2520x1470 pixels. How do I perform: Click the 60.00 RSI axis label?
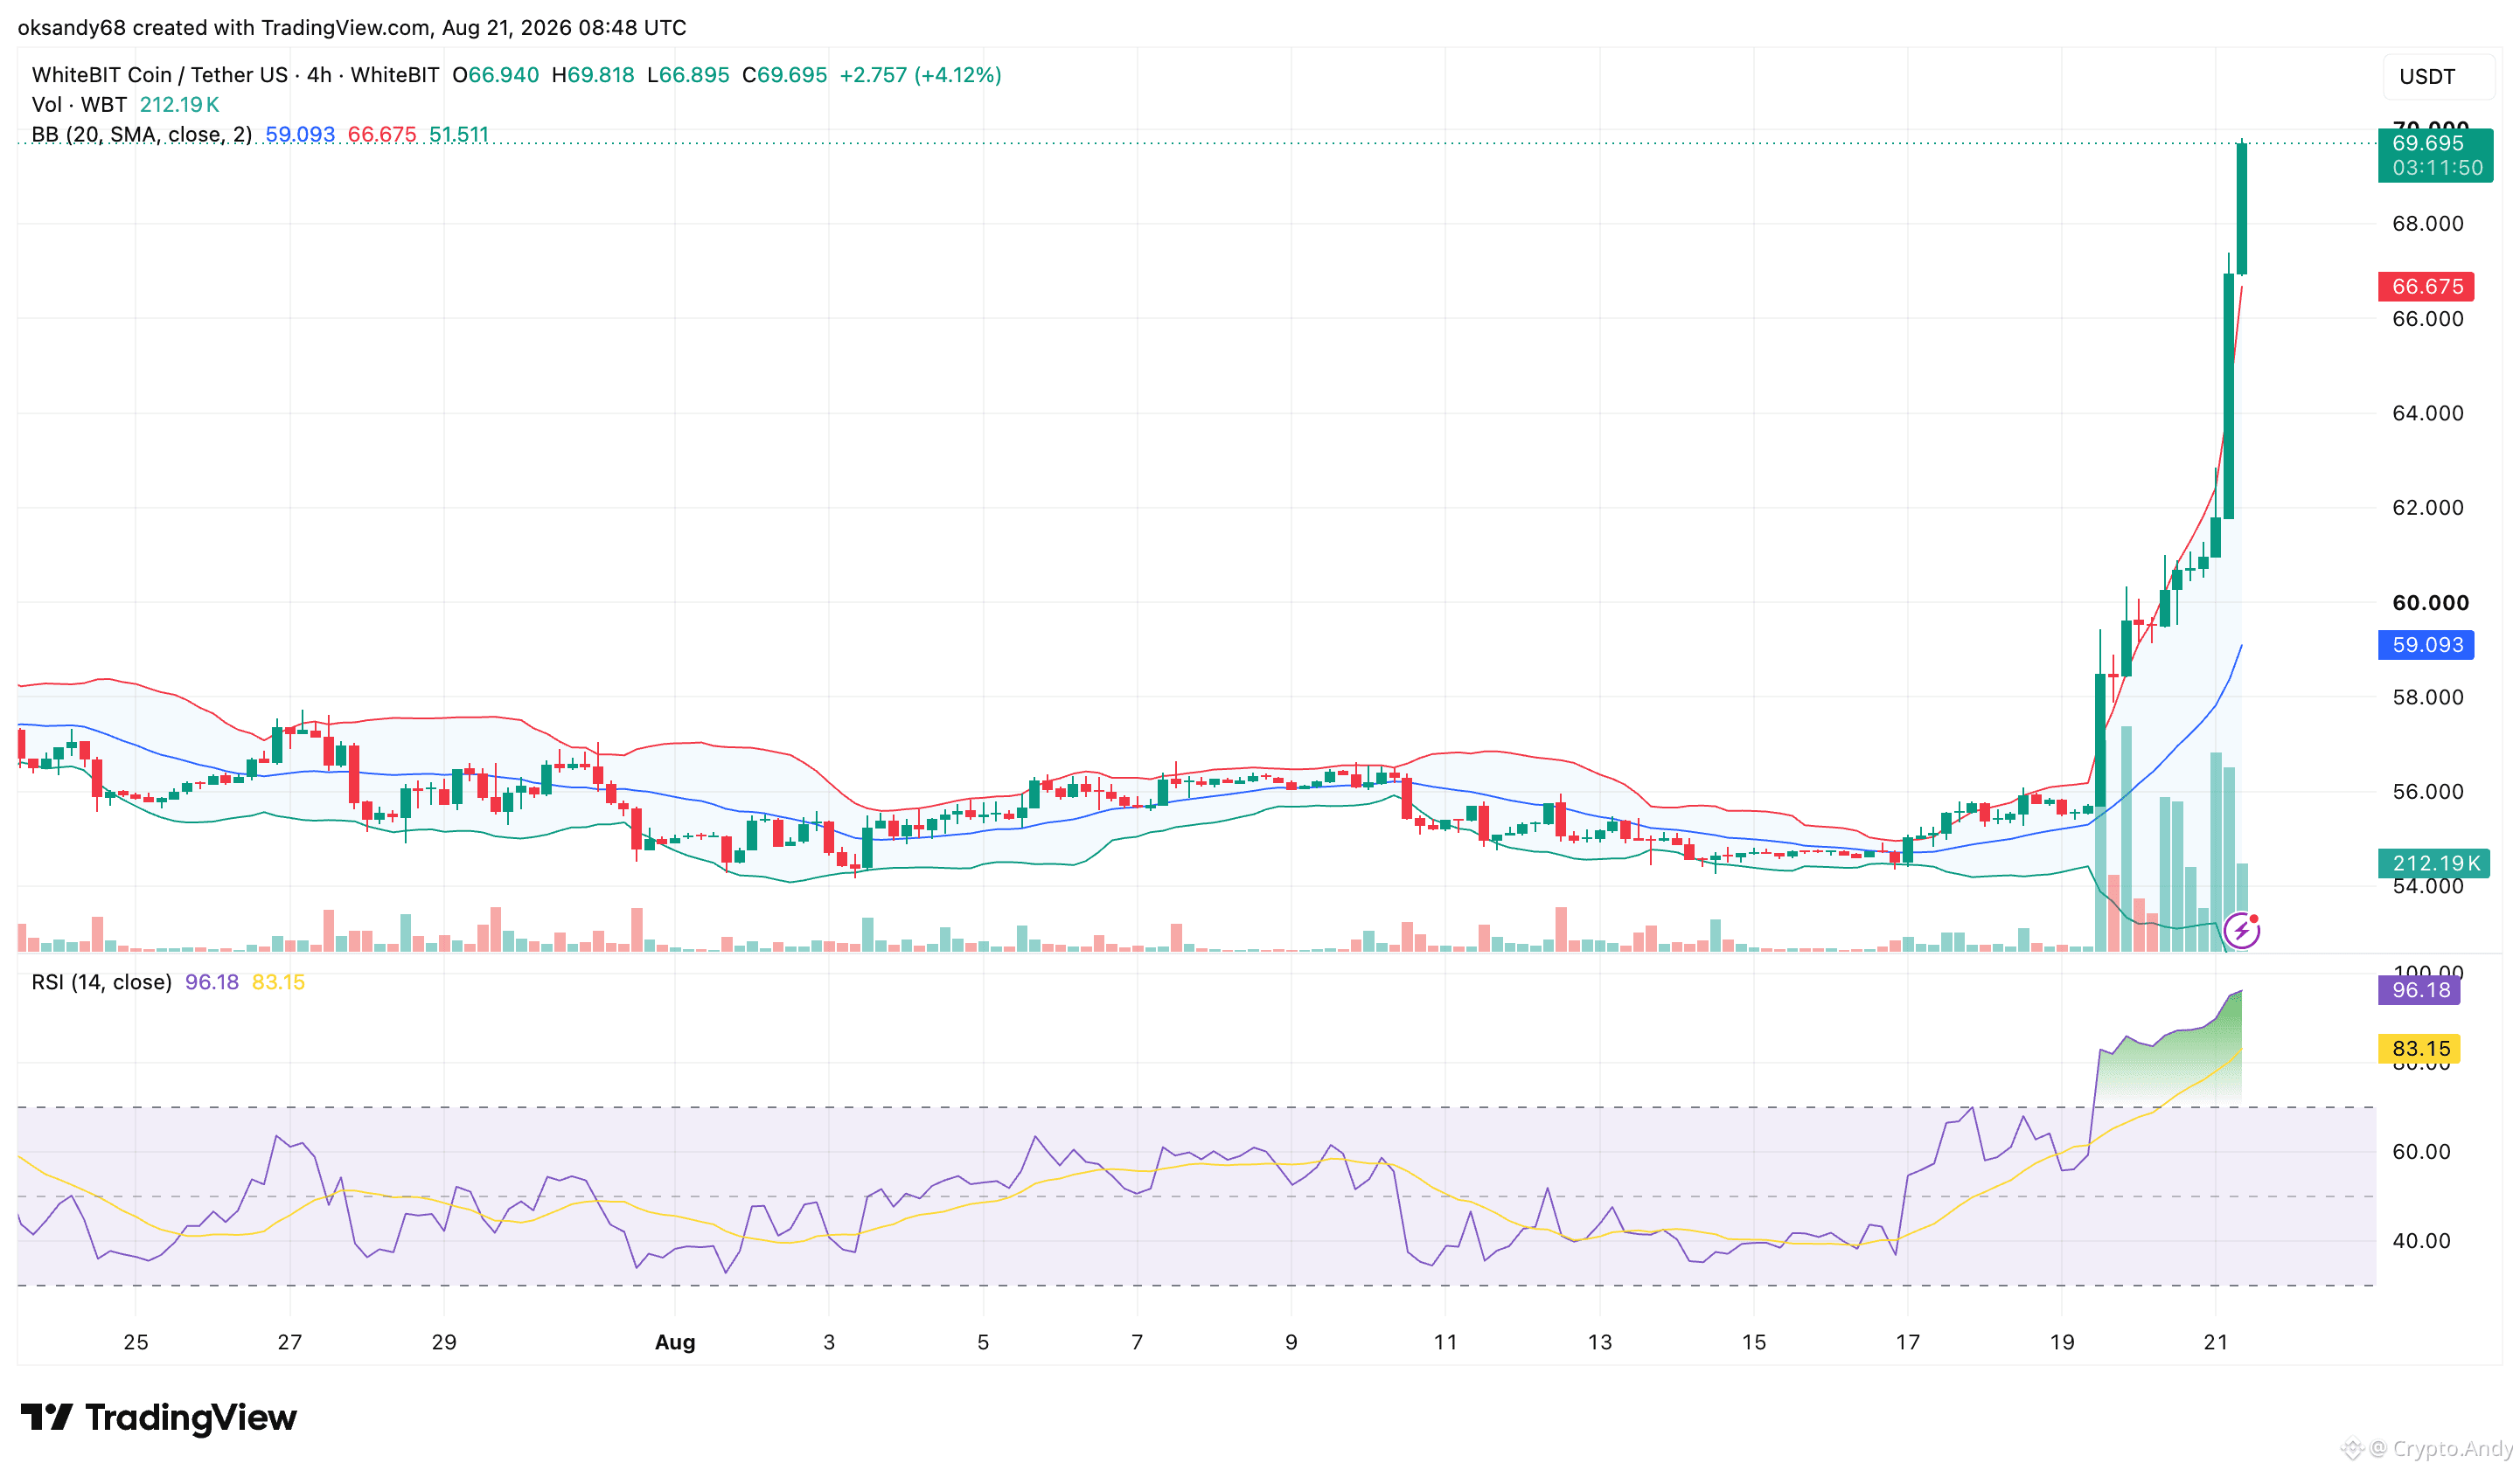(x=2421, y=1152)
